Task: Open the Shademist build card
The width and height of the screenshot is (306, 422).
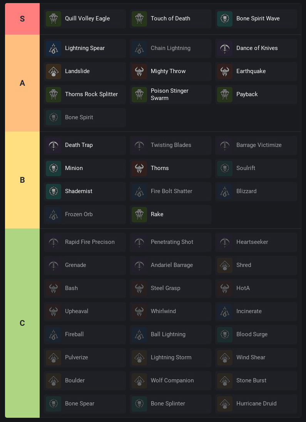Action: click(85, 191)
